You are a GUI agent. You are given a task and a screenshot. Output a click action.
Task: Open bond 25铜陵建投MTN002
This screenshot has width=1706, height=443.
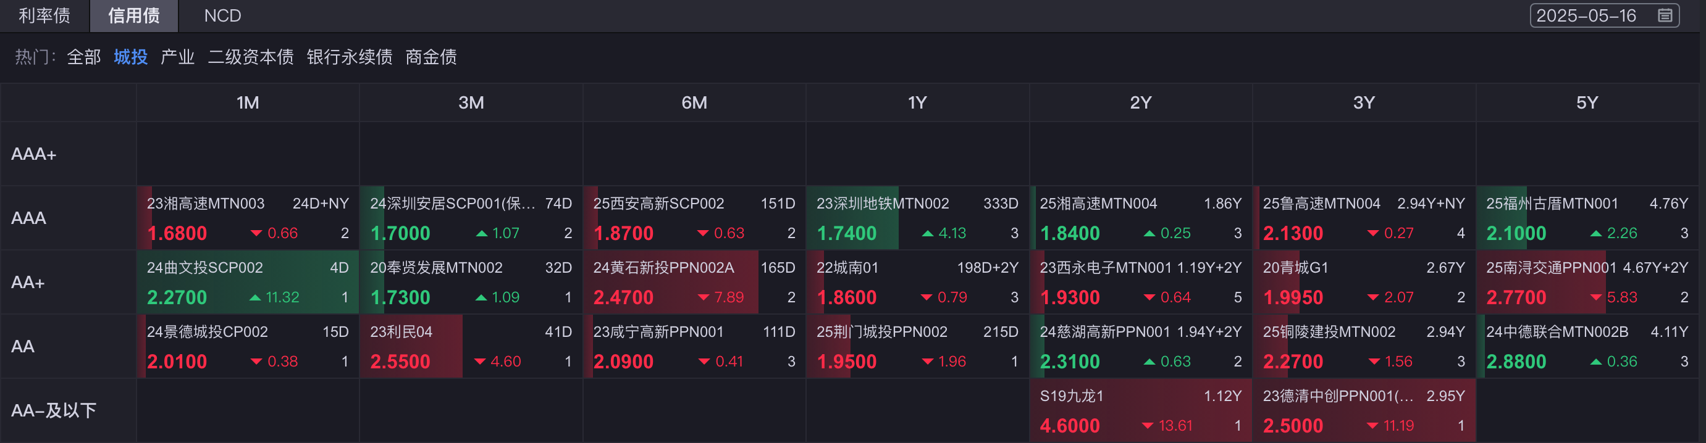pyautogui.click(x=1329, y=332)
